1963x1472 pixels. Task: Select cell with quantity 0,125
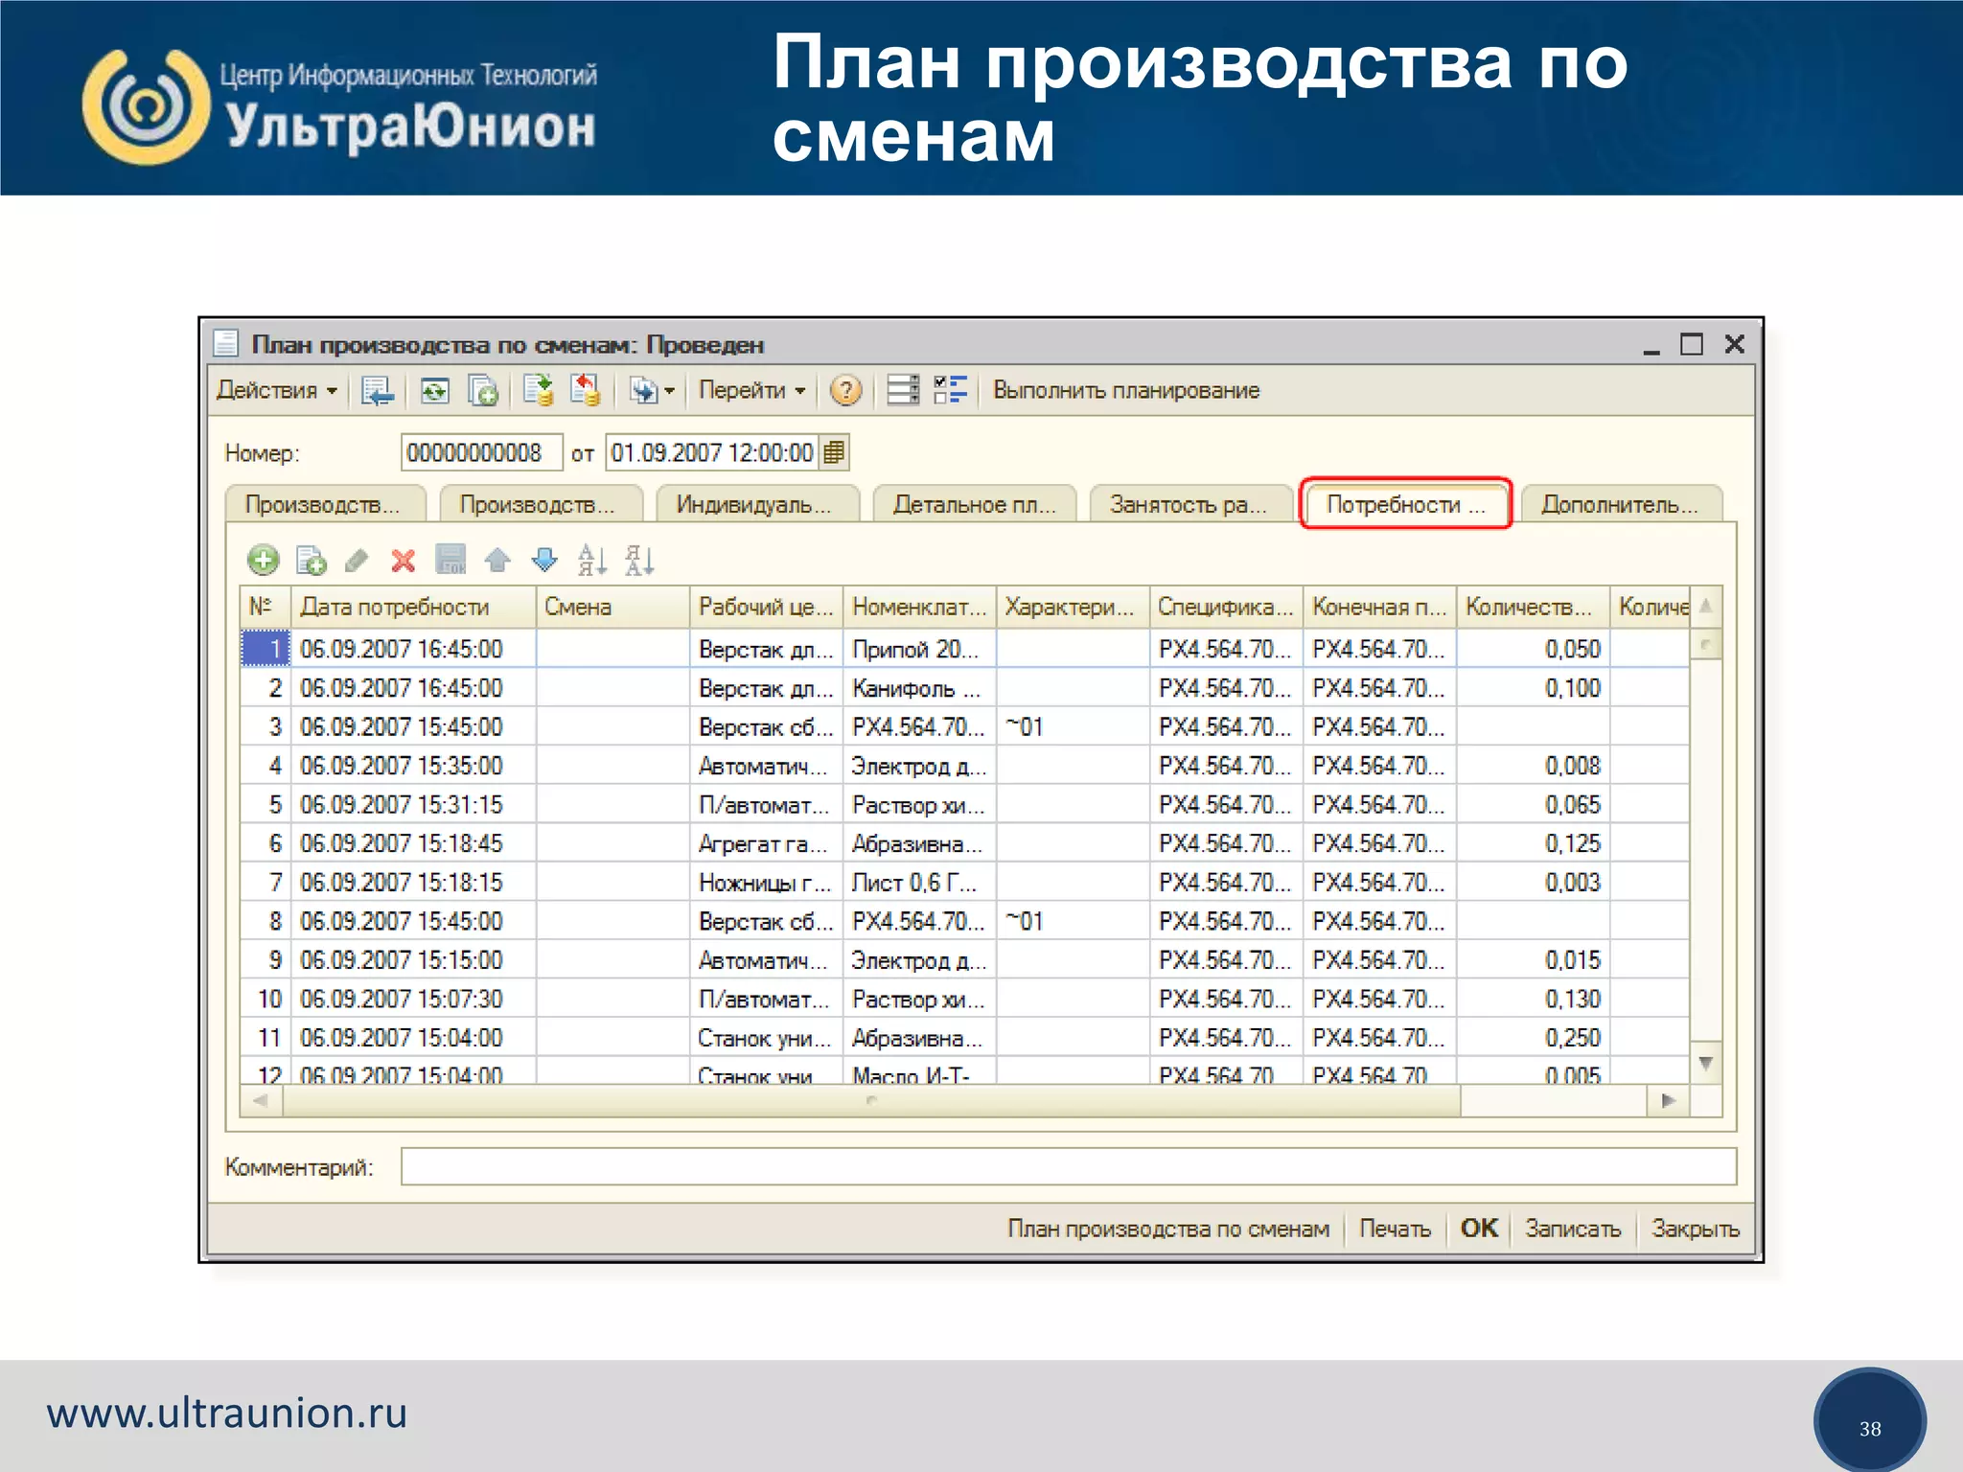coord(1533,843)
